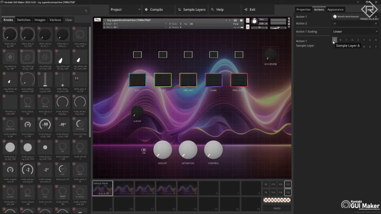Select the SNARE pad with purple border

tap(214, 80)
